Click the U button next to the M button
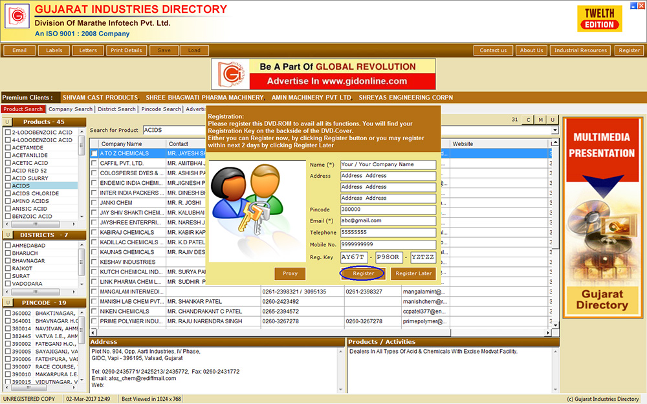The height and width of the screenshot is (404, 647). tap(553, 120)
